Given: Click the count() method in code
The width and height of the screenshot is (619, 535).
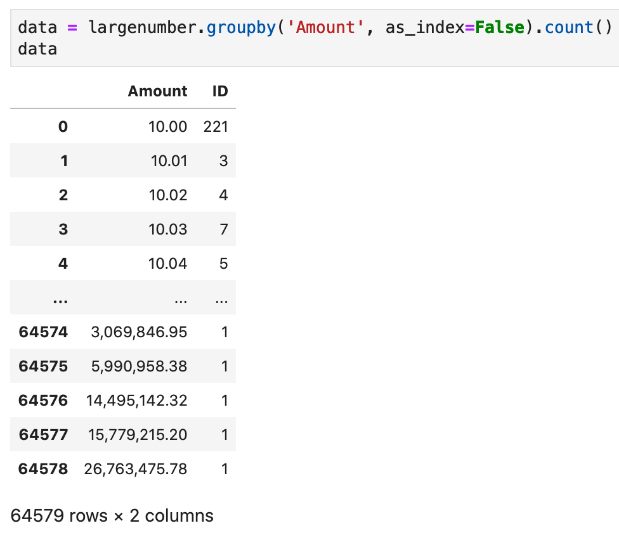Looking at the screenshot, I should (x=578, y=28).
